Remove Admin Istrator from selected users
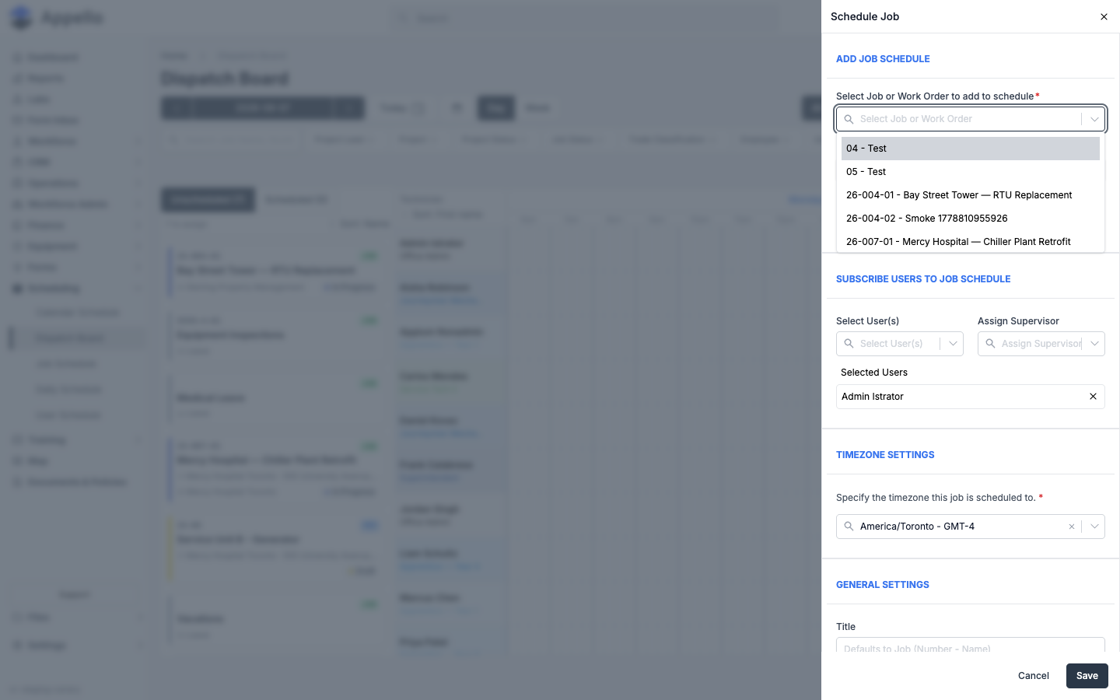The width and height of the screenshot is (1120, 700). click(1093, 397)
